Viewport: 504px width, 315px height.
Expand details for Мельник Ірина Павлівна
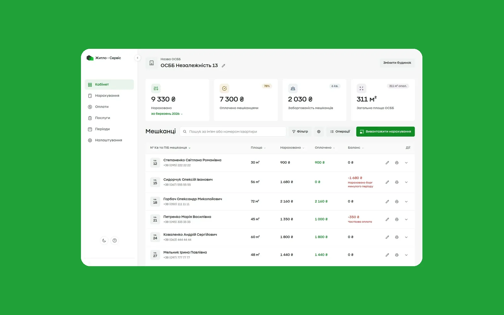point(406,255)
